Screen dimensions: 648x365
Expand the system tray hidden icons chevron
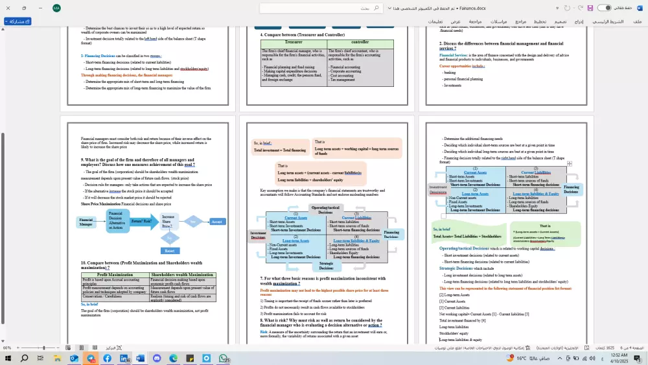(560, 358)
